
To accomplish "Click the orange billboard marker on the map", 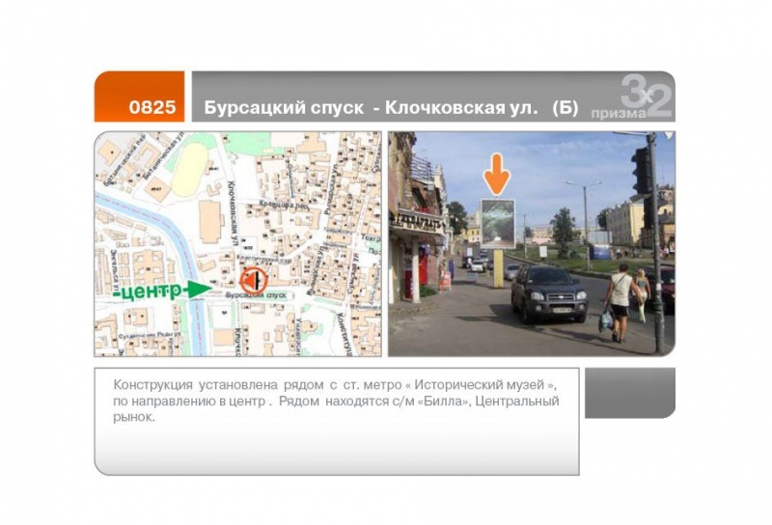I will click(x=252, y=282).
